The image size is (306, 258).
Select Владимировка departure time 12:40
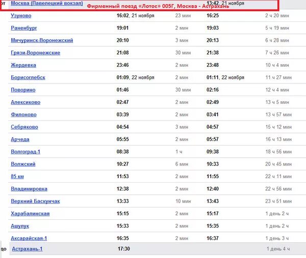click(213, 189)
